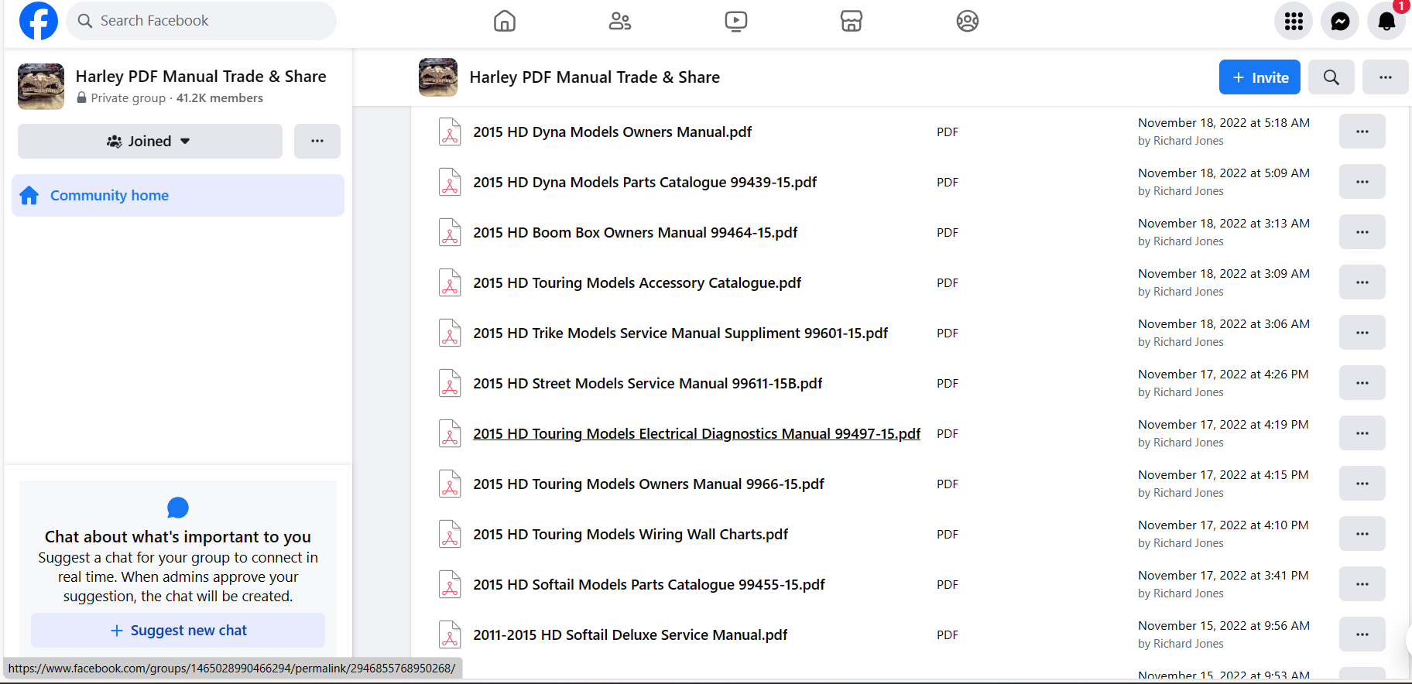The height and width of the screenshot is (684, 1412).
Task: Click the search icon in group header
Action: 1331,77
